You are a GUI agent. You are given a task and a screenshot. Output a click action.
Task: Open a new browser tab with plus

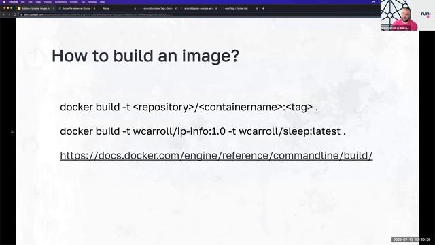pyautogui.click(x=263, y=9)
